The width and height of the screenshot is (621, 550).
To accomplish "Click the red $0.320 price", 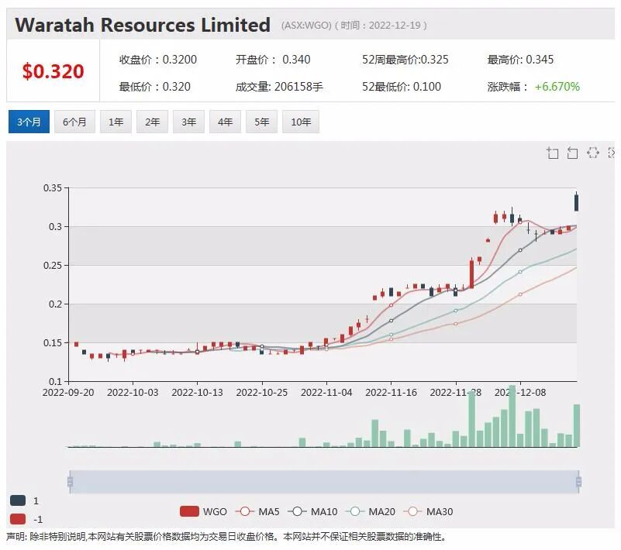I will (53, 71).
